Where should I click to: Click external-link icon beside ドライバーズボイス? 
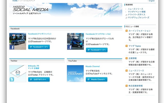126,15
